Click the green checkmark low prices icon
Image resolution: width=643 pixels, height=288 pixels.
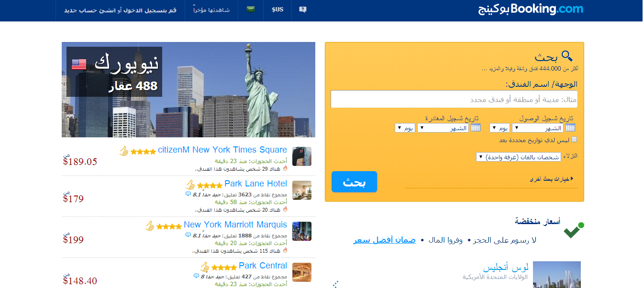(574, 230)
